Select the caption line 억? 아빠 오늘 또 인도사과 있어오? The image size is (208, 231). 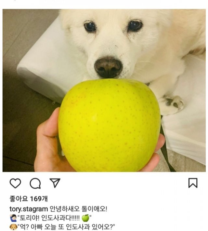(66, 227)
